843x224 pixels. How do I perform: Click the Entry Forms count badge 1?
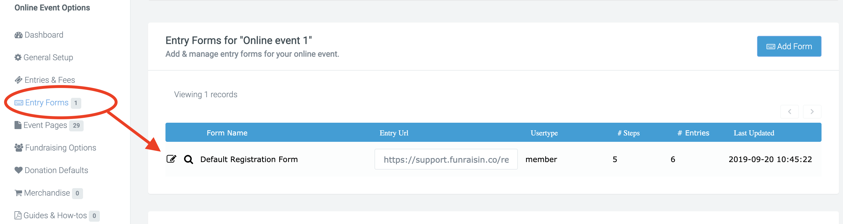[x=76, y=103]
